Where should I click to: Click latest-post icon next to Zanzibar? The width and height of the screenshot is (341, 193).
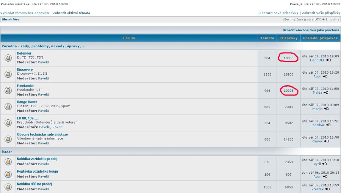328,125
